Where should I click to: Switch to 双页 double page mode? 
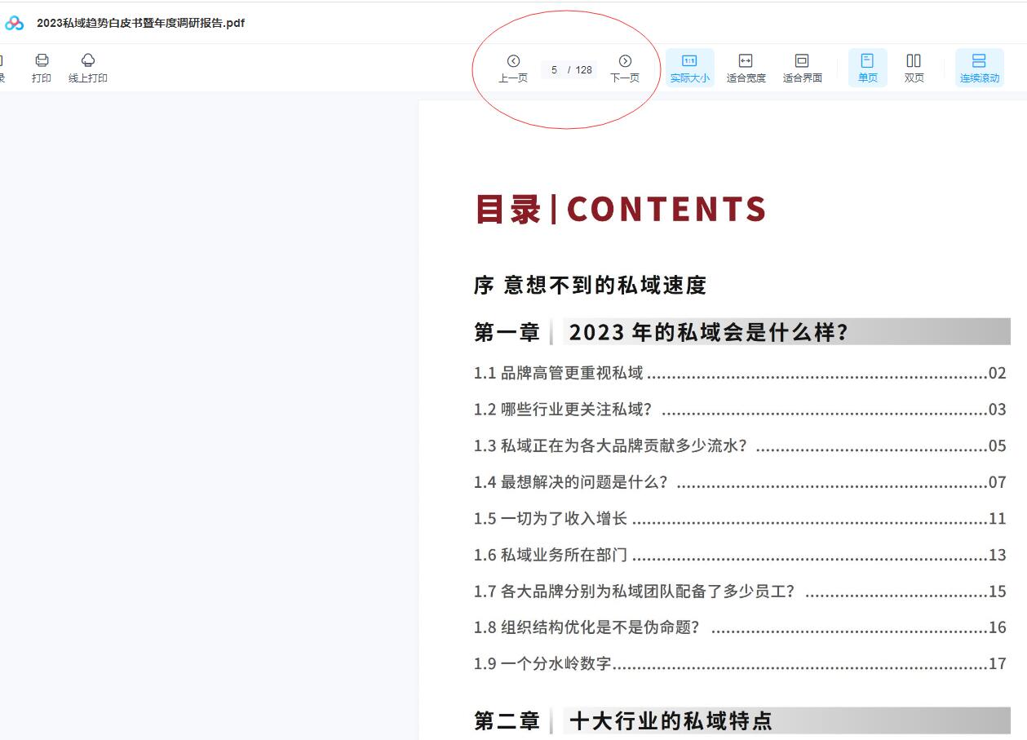(x=914, y=68)
